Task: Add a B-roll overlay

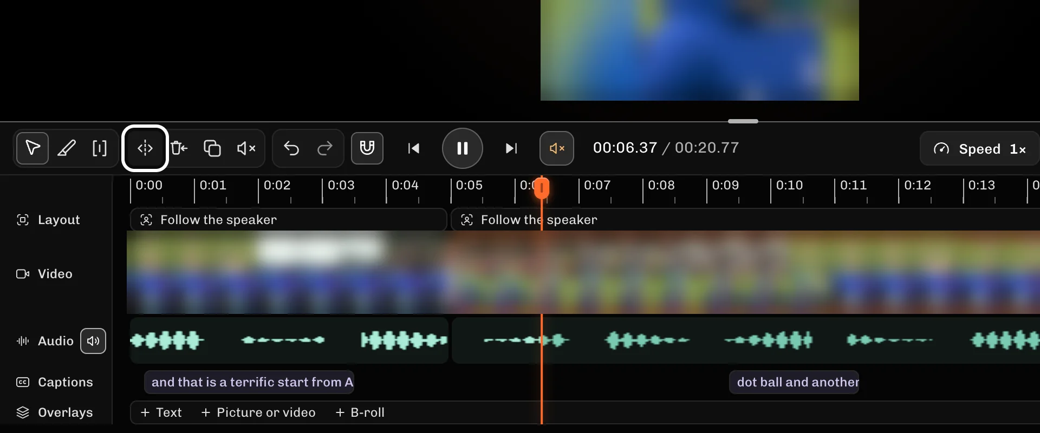Action: tap(360, 412)
